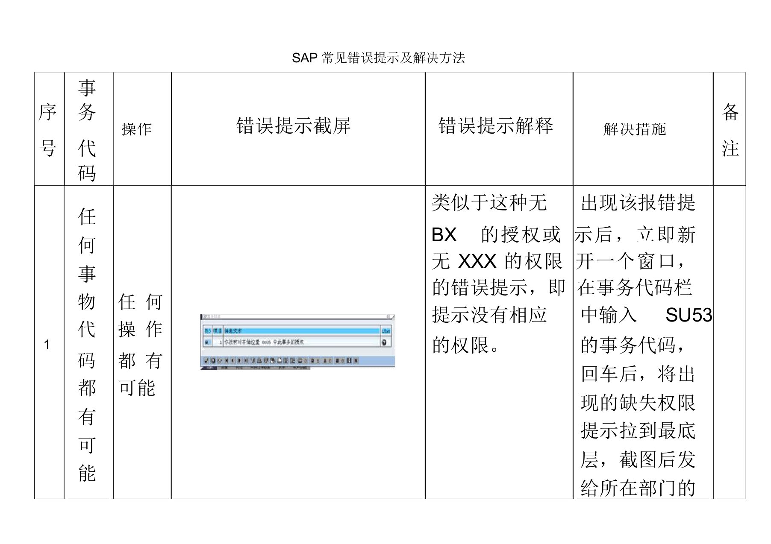771x544 pixels.
Task: Click the line '在事务代码栏'
Action: click(x=634, y=287)
